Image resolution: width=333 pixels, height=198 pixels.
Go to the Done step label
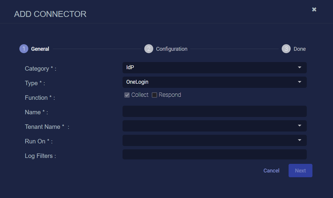coord(300,49)
